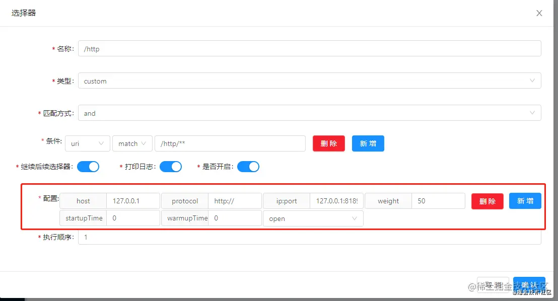Toggle the enabled (是否开启) switch
The height and width of the screenshot is (301, 558).
248,167
